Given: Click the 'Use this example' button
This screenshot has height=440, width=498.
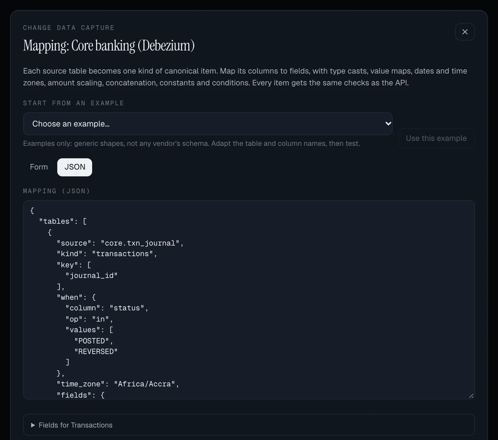Looking at the screenshot, I should pyautogui.click(x=436, y=138).
